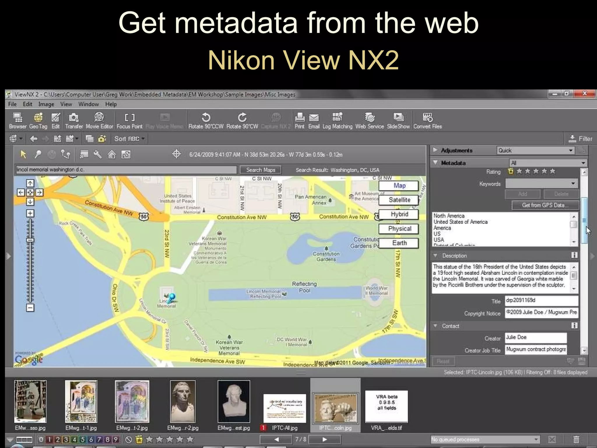Click the wrench map tool

click(98, 154)
